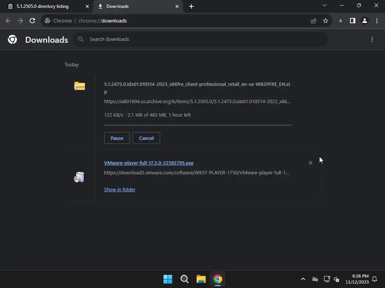Viewport: 385px width, 288px height.
Task: Open the network status tray icon
Action: (x=327, y=279)
